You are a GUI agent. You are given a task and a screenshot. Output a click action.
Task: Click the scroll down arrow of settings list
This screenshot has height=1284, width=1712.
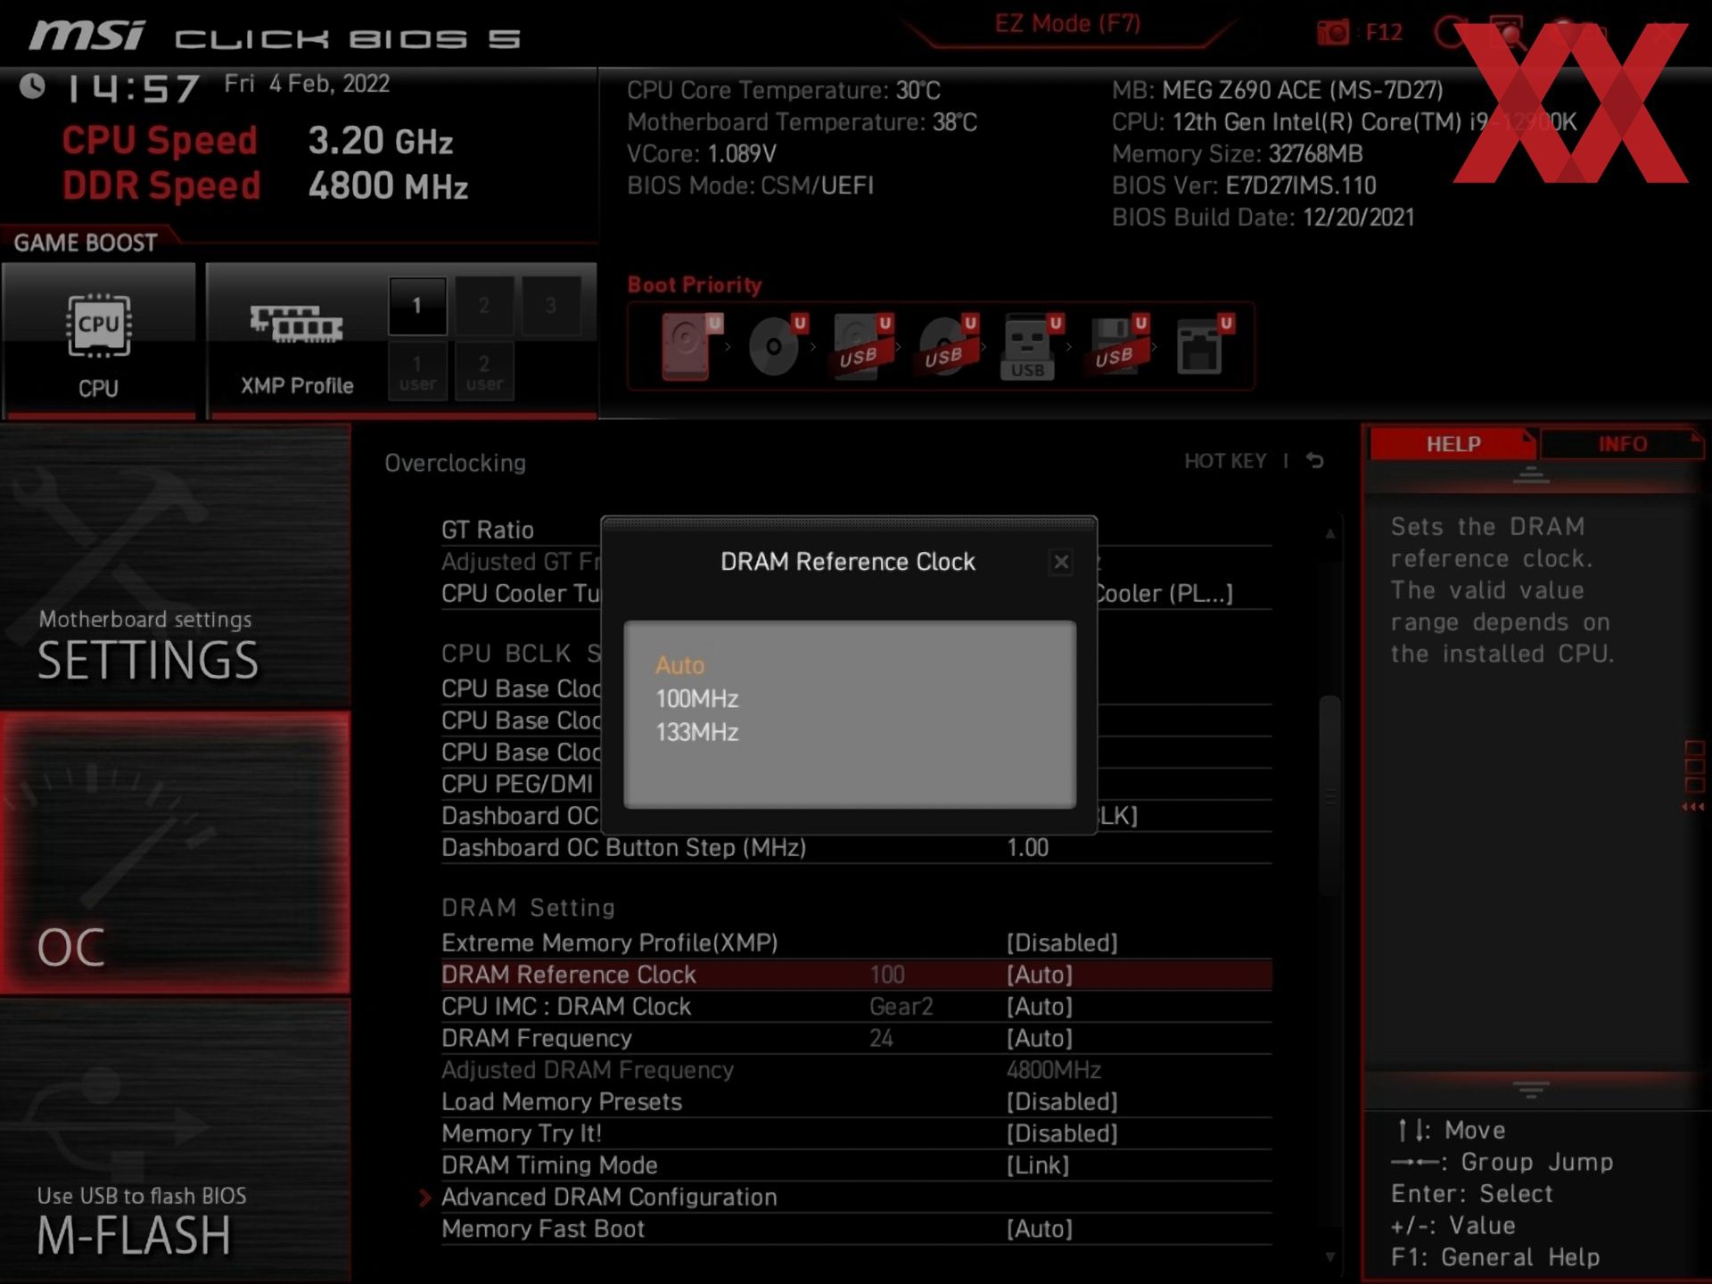tap(1329, 1257)
